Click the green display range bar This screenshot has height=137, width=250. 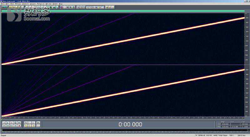[123, 11]
